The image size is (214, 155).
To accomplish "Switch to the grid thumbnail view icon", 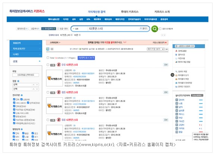I will coord(52,49).
